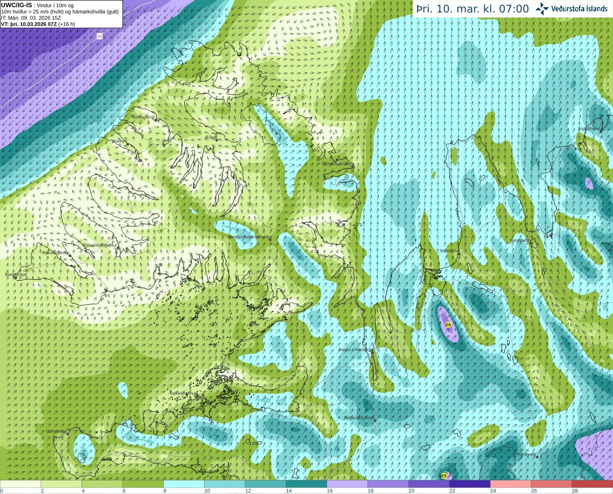Click the Holtavörðuheiði station label
This screenshot has height=494, width=613.
click(x=359, y=418)
